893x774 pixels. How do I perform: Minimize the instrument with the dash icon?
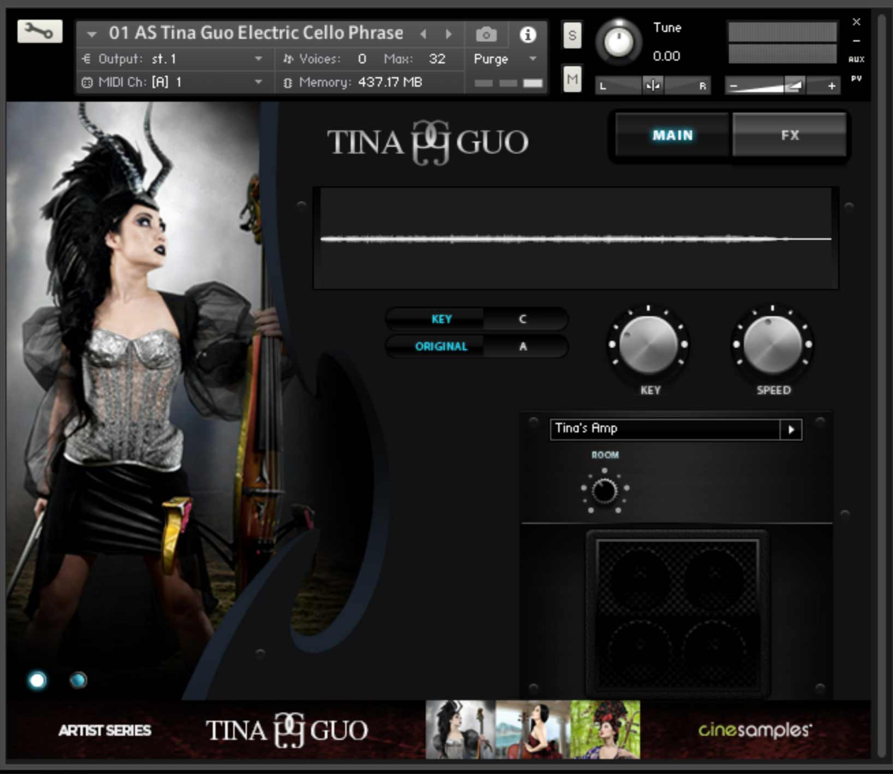pos(856,40)
